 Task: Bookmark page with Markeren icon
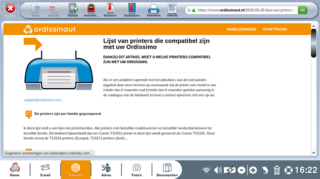pyautogui.click(x=110, y=10)
